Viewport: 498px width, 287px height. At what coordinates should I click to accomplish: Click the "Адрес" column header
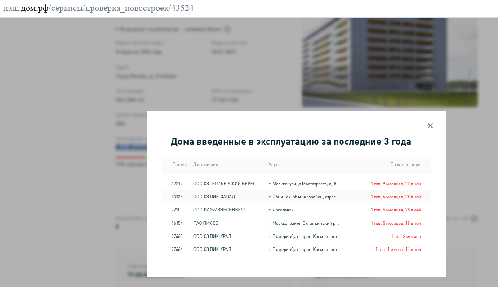pyautogui.click(x=275, y=165)
